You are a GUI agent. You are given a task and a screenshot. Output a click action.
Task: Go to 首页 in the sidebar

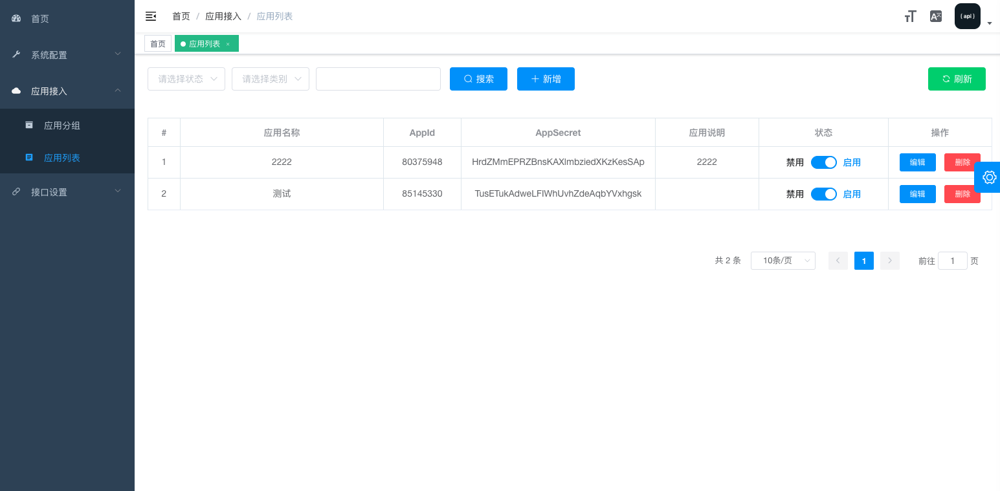67,19
